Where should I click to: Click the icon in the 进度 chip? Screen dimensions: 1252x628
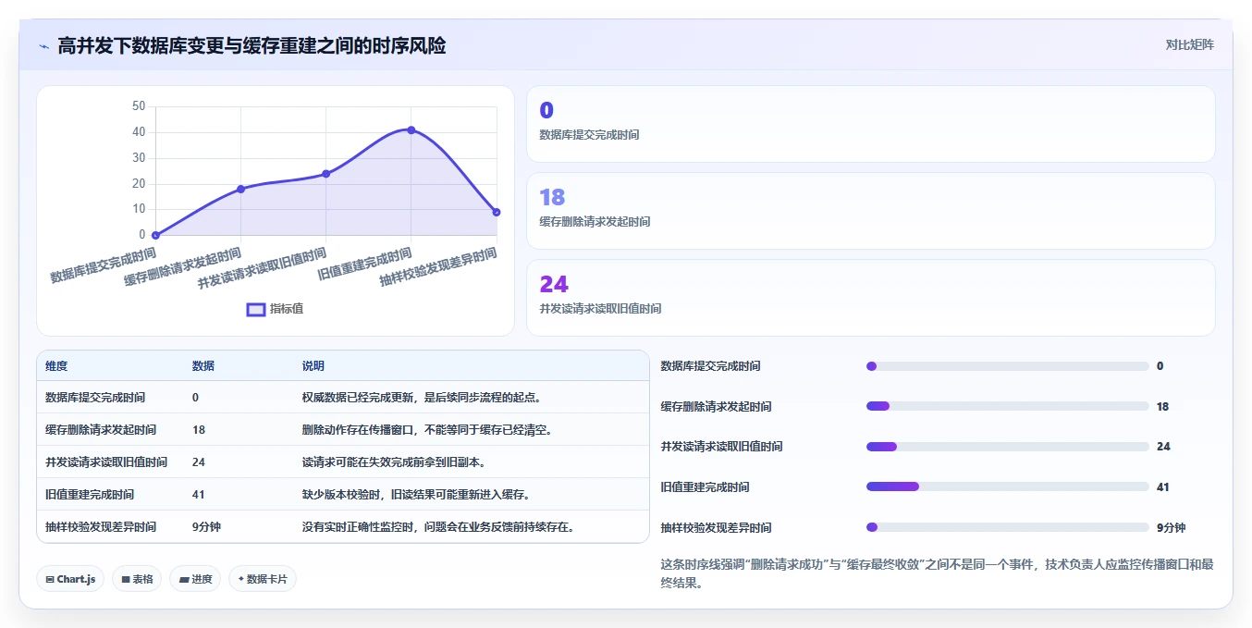pyautogui.click(x=183, y=580)
